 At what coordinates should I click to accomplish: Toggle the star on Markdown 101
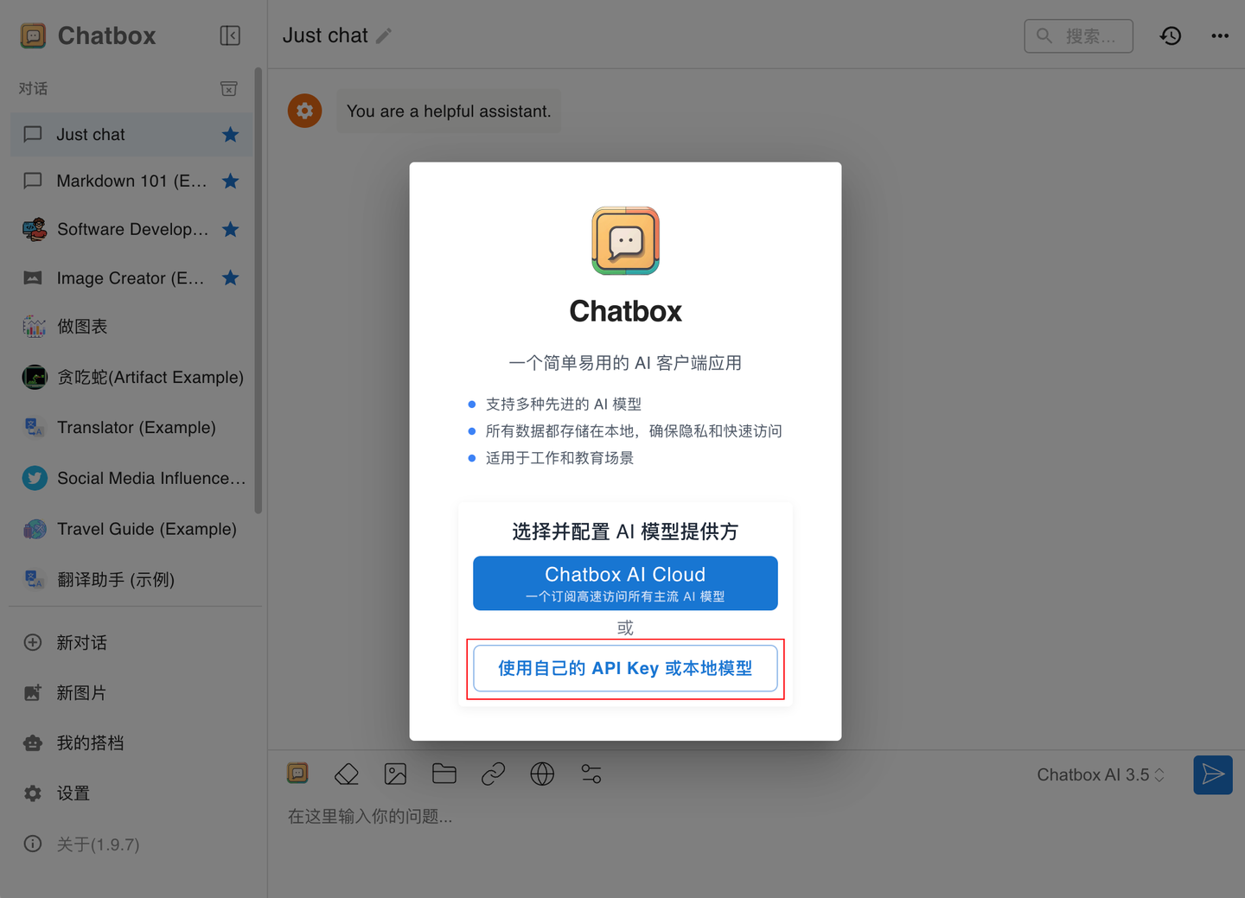pyautogui.click(x=230, y=181)
